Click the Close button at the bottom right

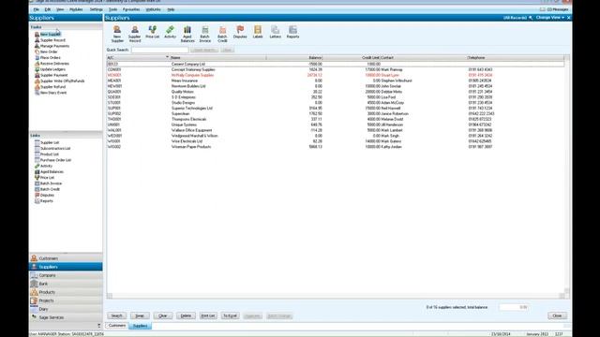tap(557, 315)
